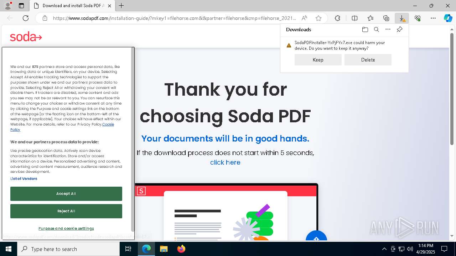This screenshot has width=456, height=256.
Task: Open Purpose and cookie settings
Action: pyautogui.click(x=66, y=229)
